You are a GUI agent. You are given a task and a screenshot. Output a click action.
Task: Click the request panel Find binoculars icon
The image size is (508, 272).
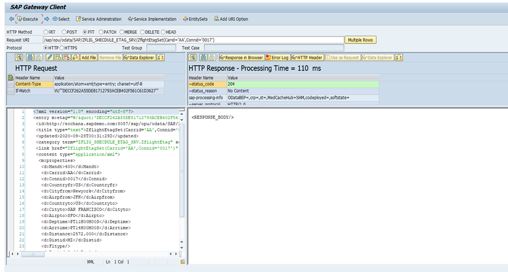[30, 57]
